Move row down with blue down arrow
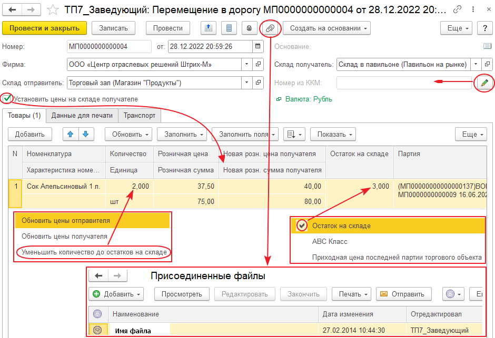This screenshot has height=338, width=495. (85, 134)
